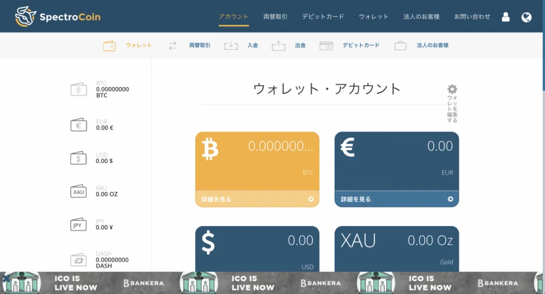Image resolution: width=545 pixels, height=294 pixels.
Task: Click the 出金 withdraw tray icon
Action: pos(278,46)
